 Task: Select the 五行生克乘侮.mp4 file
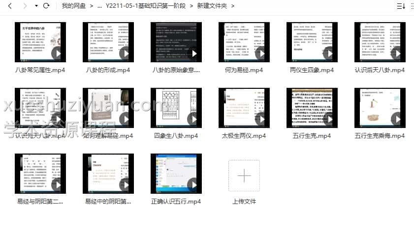click(380, 108)
